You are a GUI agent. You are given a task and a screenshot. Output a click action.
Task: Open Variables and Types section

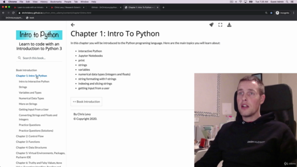coord(30,93)
